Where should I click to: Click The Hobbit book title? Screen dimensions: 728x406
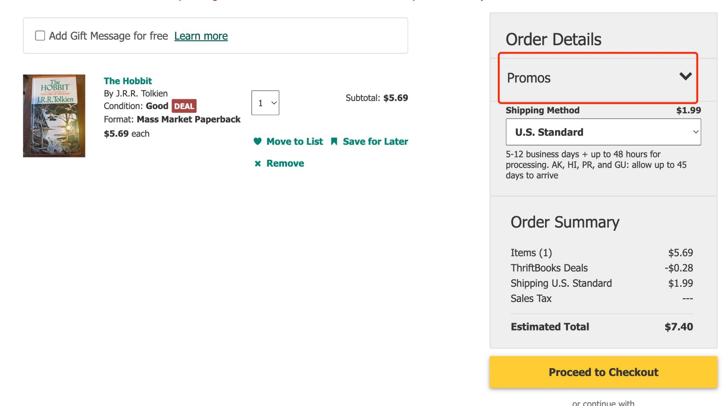[128, 81]
